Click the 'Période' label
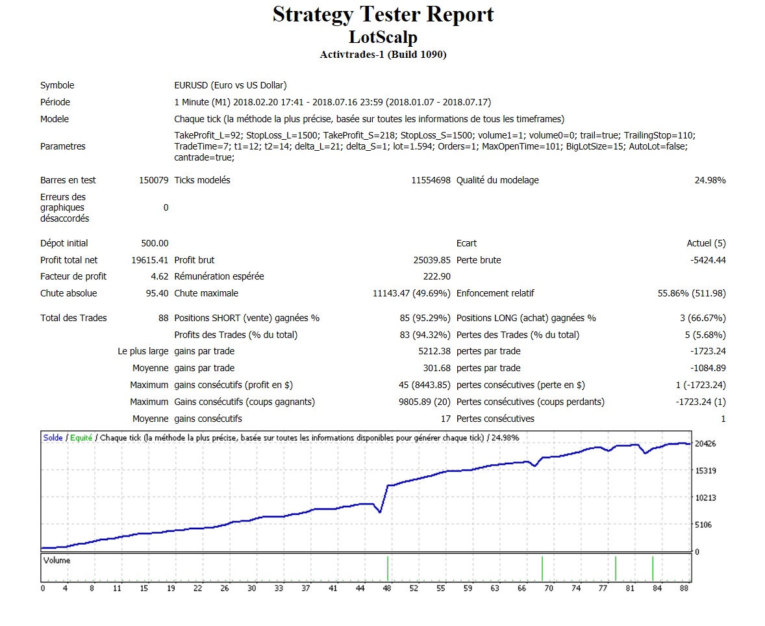This screenshot has width=765, height=626. click(55, 102)
